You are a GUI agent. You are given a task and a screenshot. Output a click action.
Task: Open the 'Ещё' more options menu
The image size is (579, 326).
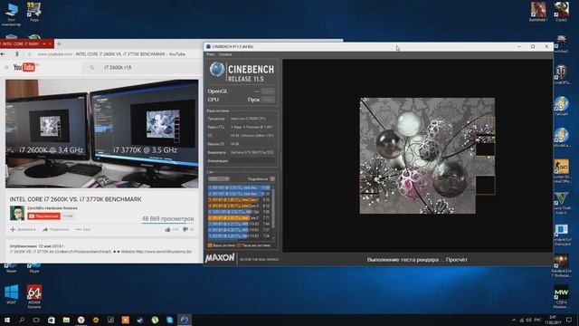coord(83,229)
